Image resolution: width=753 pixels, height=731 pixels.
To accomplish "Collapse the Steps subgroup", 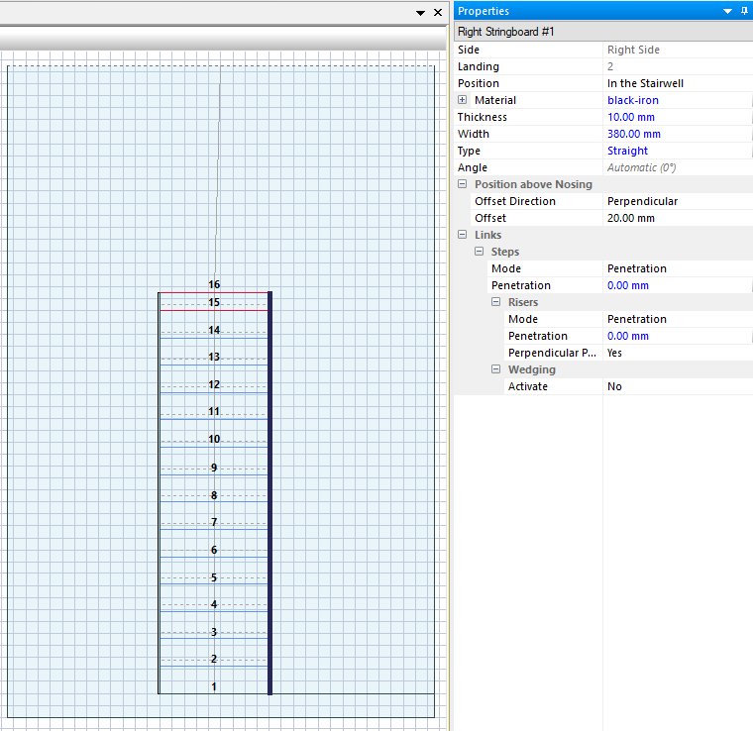I will (479, 251).
